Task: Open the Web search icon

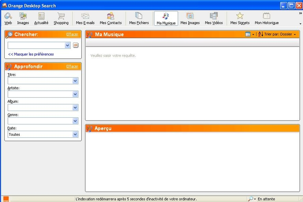Action: (x=8, y=16)
